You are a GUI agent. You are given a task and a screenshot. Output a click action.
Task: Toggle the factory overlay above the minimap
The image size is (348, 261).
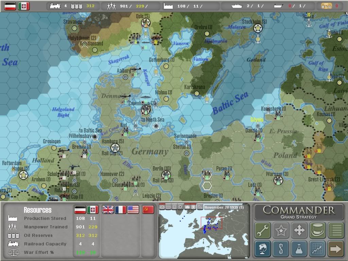[x=169, y=207]
